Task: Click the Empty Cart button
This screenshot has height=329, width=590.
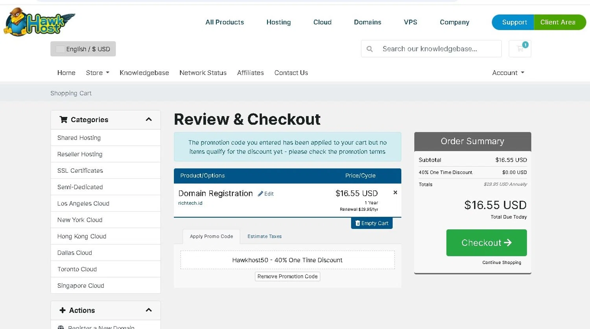Action: (x=372, y=223)
